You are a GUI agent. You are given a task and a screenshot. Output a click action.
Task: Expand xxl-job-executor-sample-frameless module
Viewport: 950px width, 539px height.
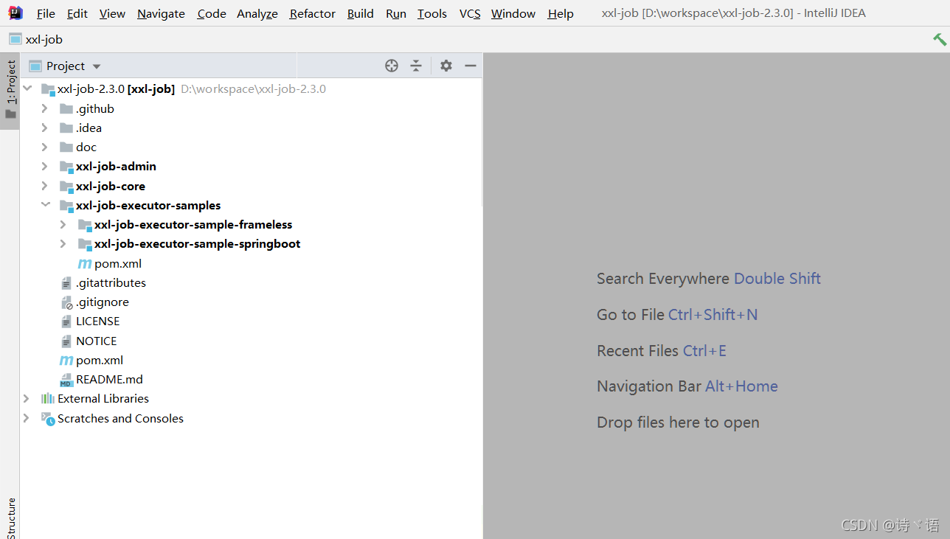(x=63, y=225)
